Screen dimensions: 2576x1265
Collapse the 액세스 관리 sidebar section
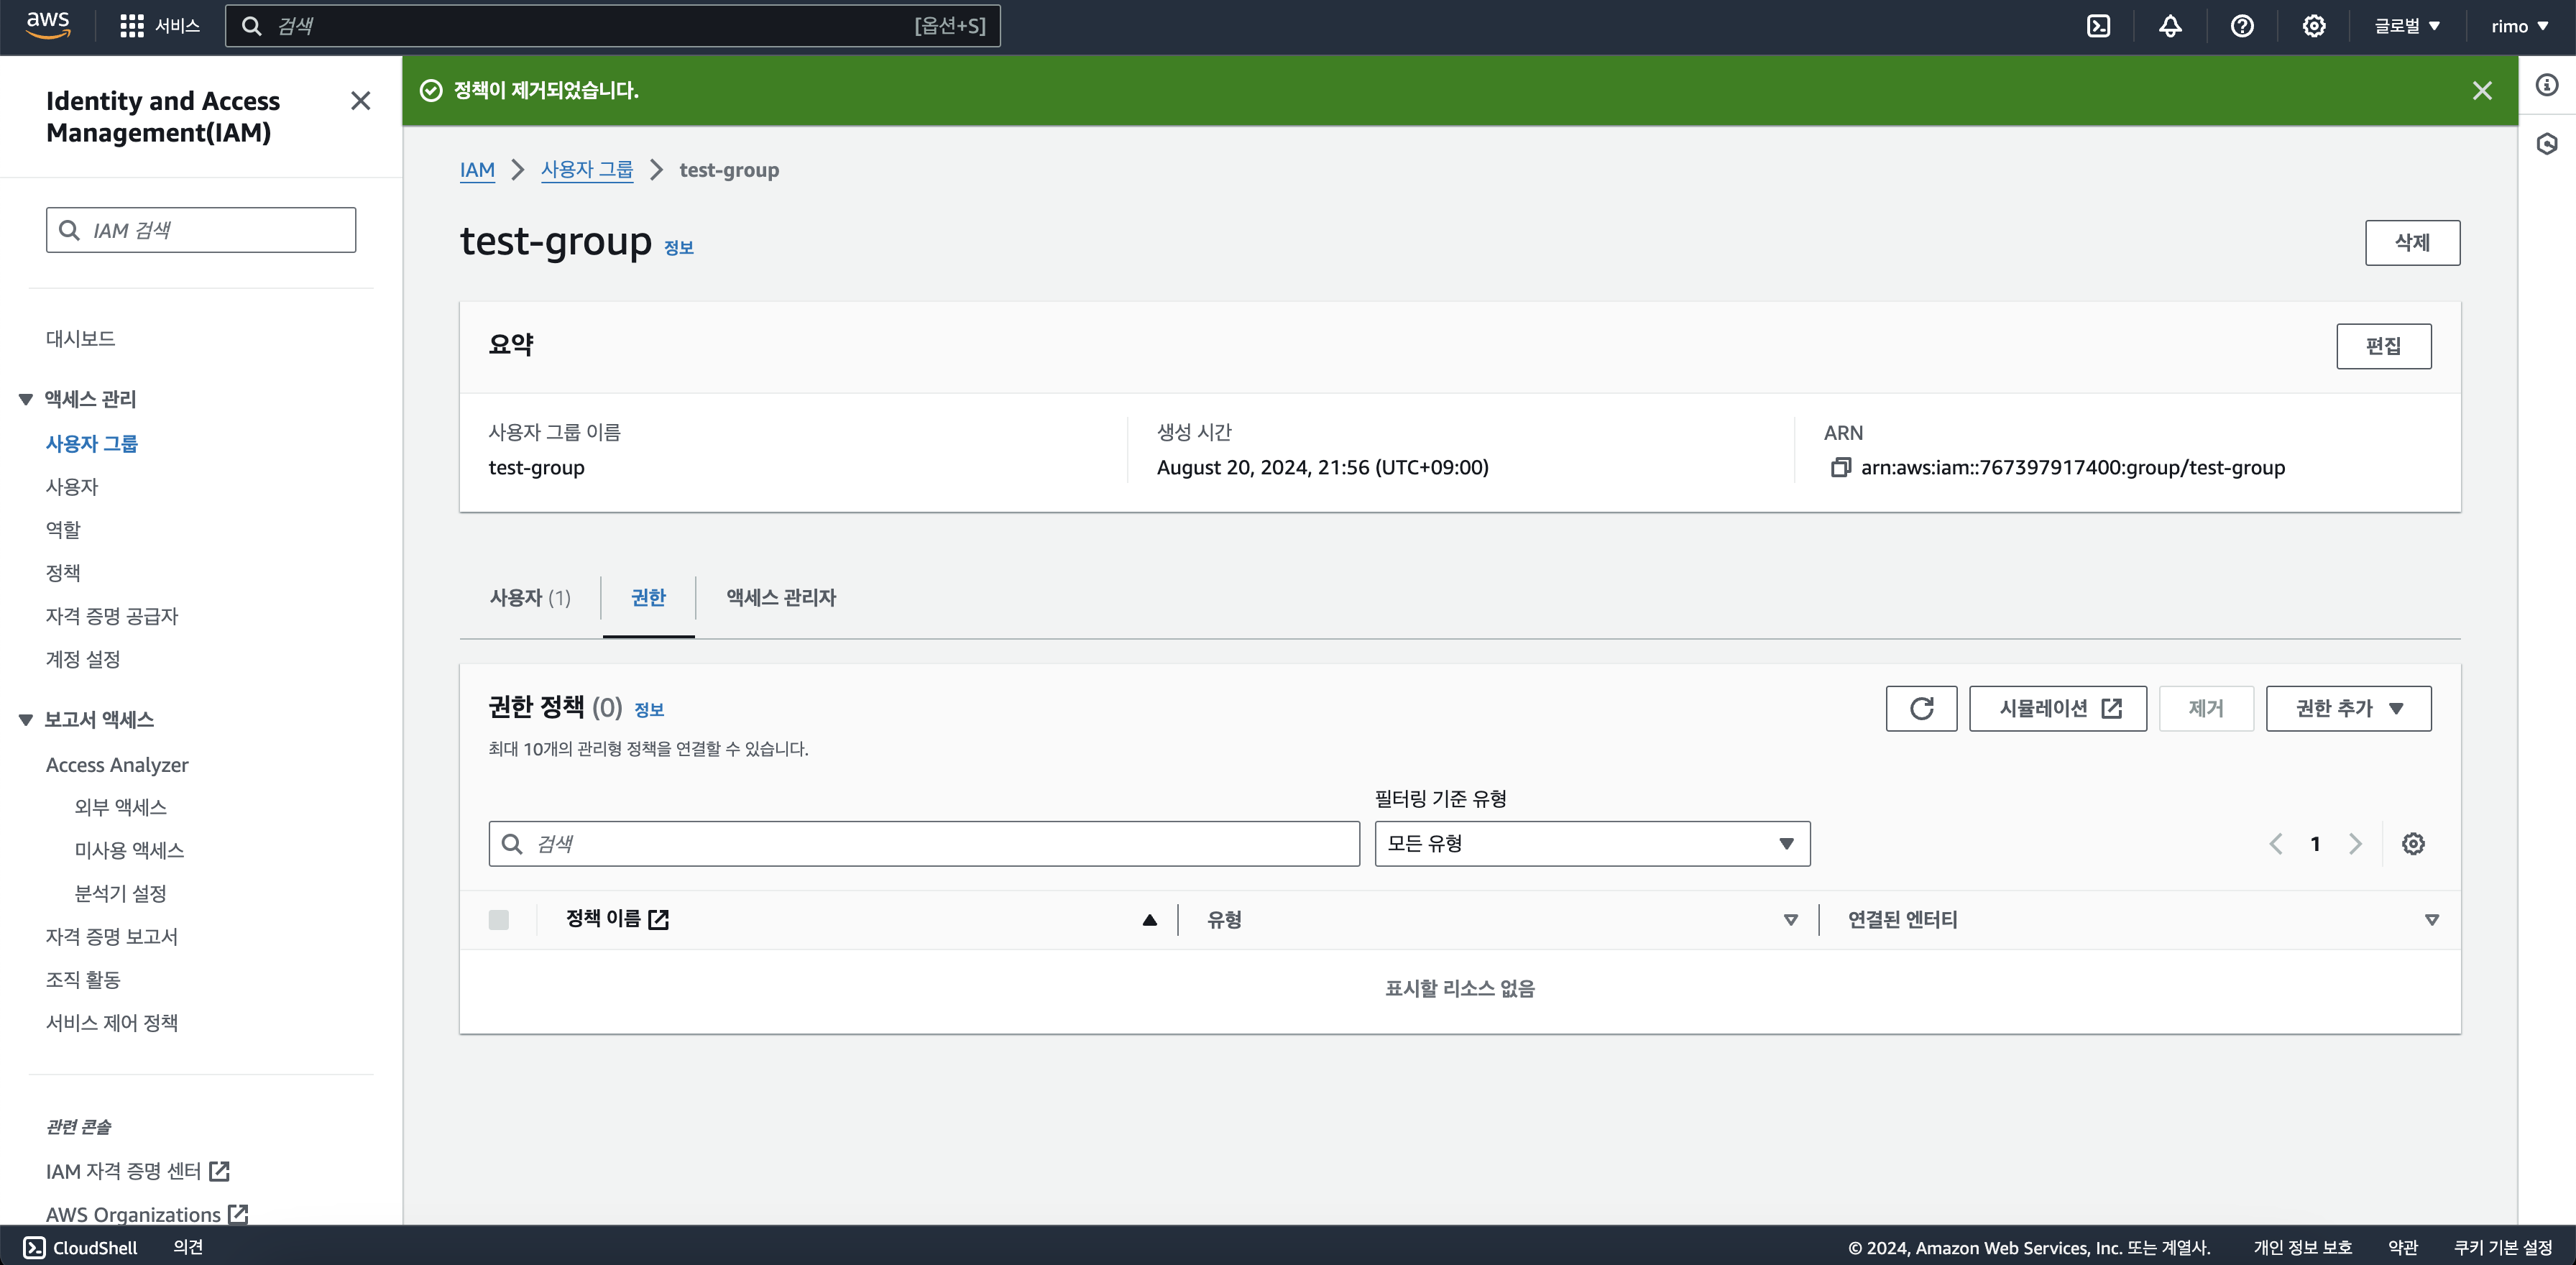[x=26, y=399]
